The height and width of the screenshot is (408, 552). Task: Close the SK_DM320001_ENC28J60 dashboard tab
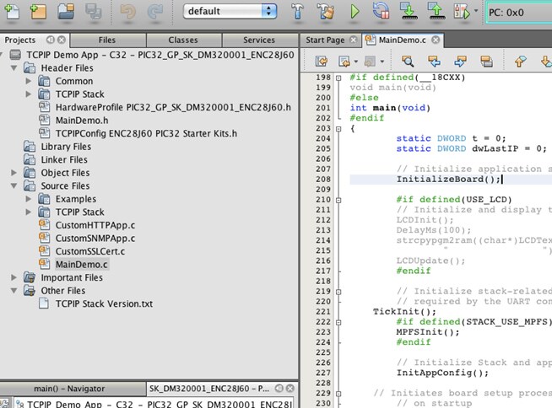[290, 389]
